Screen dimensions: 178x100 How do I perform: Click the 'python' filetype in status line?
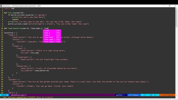coord(119,95)
